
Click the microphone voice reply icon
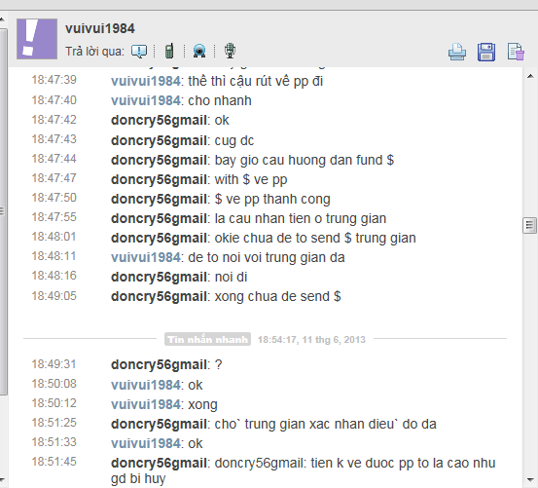click(230, 51)
